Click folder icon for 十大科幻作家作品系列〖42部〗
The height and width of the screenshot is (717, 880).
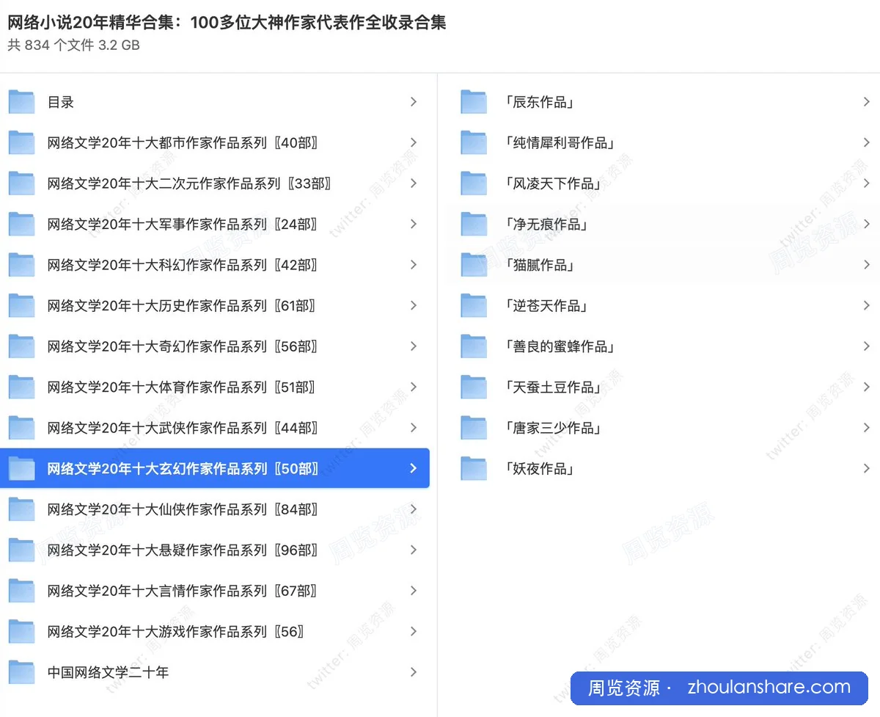click(x=22, y=265)
